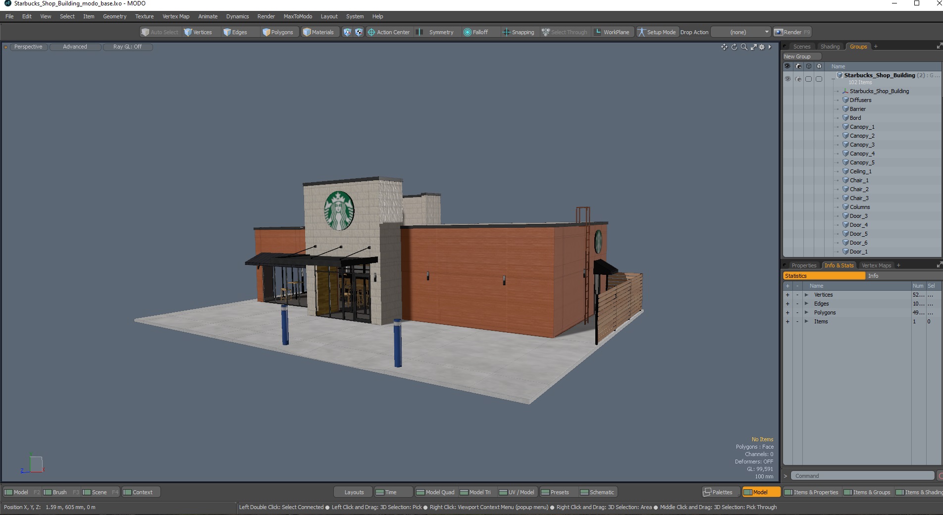Screen dimensions: 943x515
Task: Select the Door_1 item
Action: [858, 252]
